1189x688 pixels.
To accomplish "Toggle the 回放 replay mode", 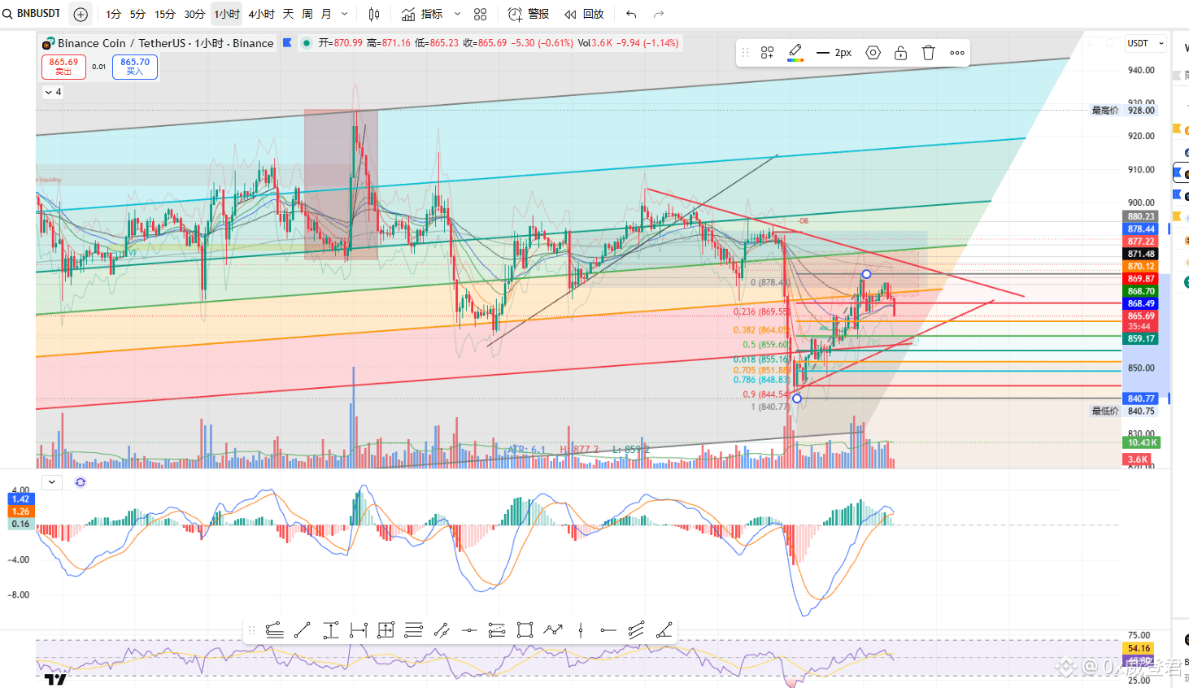I will click(x=585, y=14).
